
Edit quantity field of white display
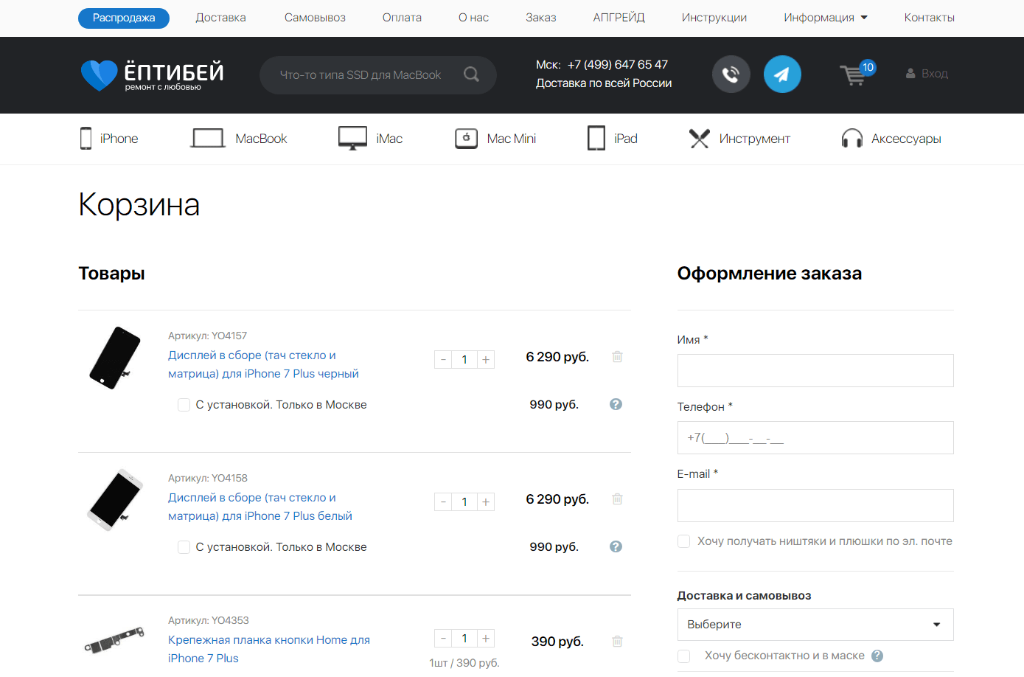464,502
